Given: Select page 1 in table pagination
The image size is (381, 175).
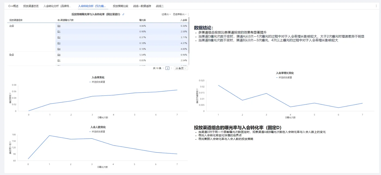Looking at the screenshot, I should [x=168, y=68].
